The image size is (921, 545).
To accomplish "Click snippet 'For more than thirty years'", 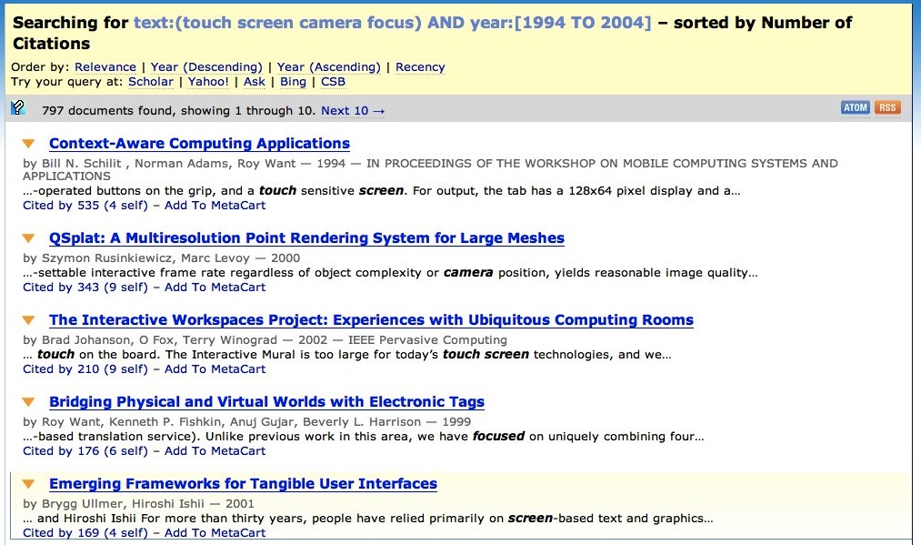I will pos(367,518).
